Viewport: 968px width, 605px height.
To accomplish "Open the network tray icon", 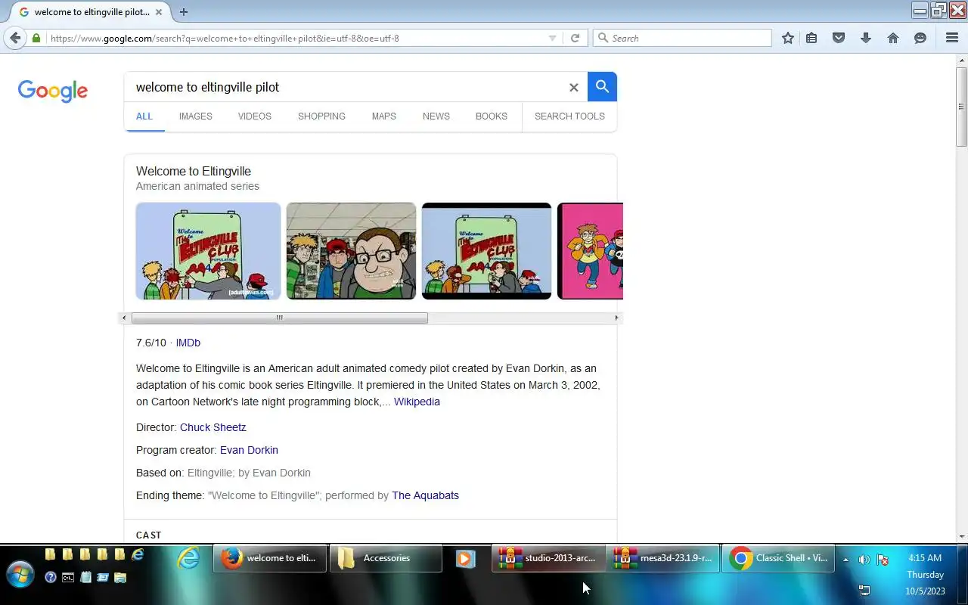I will point(864,590).
